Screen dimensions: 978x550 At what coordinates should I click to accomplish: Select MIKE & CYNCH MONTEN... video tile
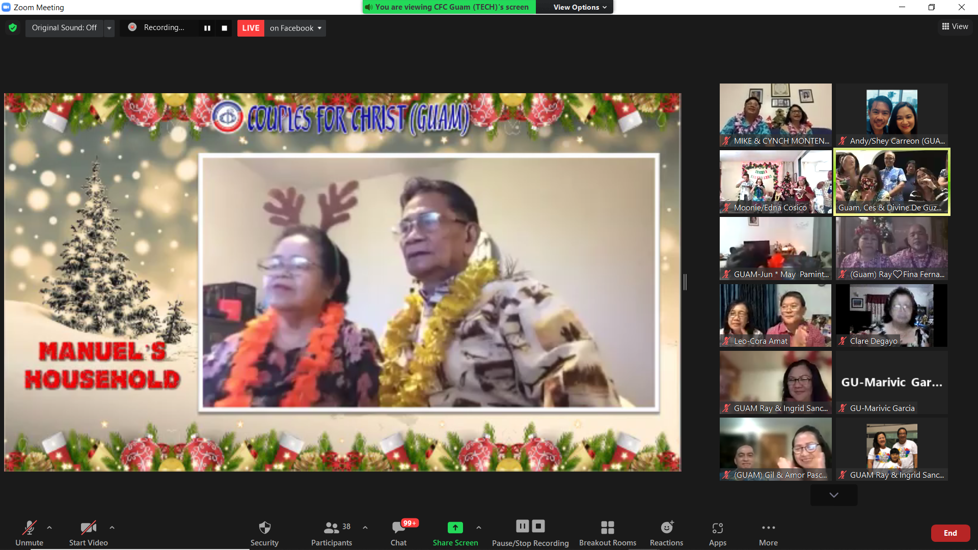[x=775, y=115]
